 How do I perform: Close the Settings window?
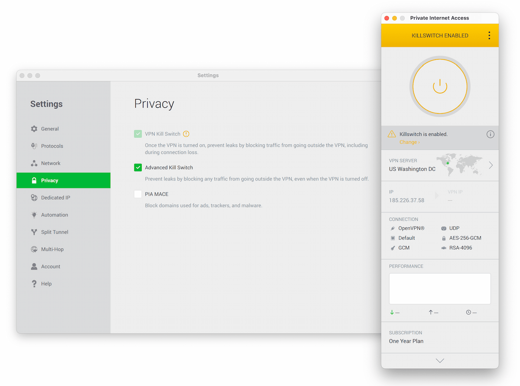pos(22,75)
